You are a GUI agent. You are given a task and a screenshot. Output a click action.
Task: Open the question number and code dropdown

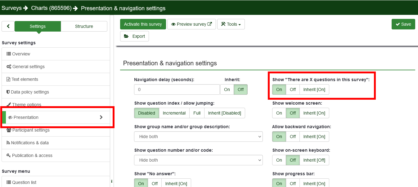pos(198,160)
